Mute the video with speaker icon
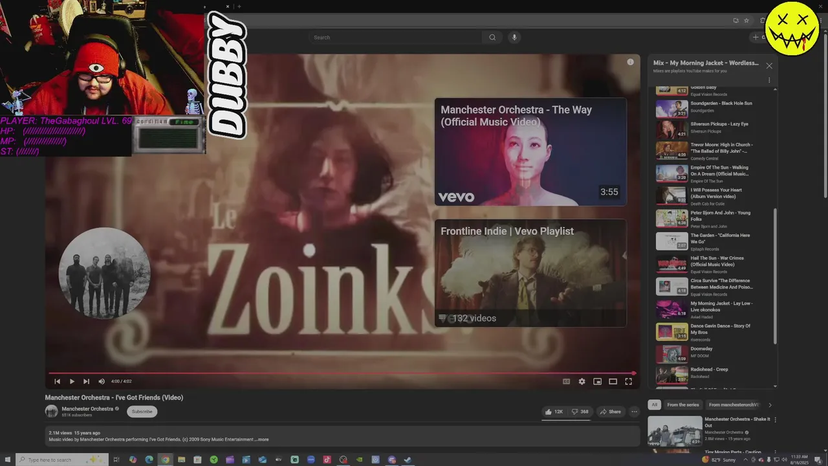Viewport: 828px width, 466px height. (x=102, y=381)
